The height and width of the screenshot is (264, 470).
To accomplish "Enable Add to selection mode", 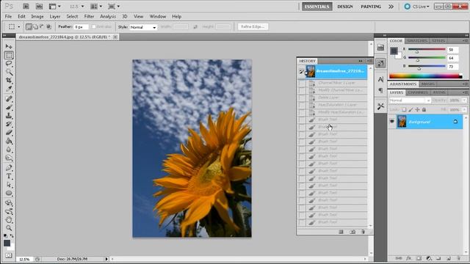I will (35, 26).
